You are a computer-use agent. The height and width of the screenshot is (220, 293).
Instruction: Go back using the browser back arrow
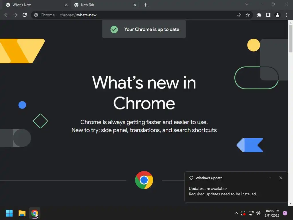pos(6,15)
